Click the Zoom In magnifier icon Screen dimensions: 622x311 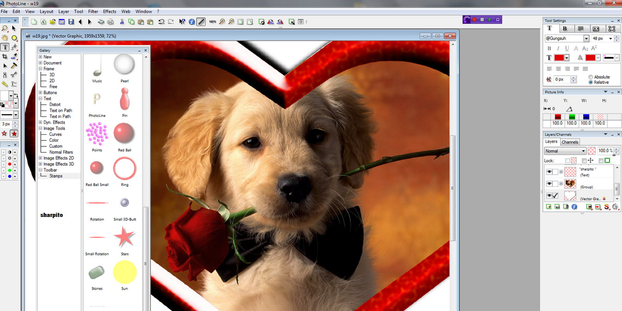222,22
